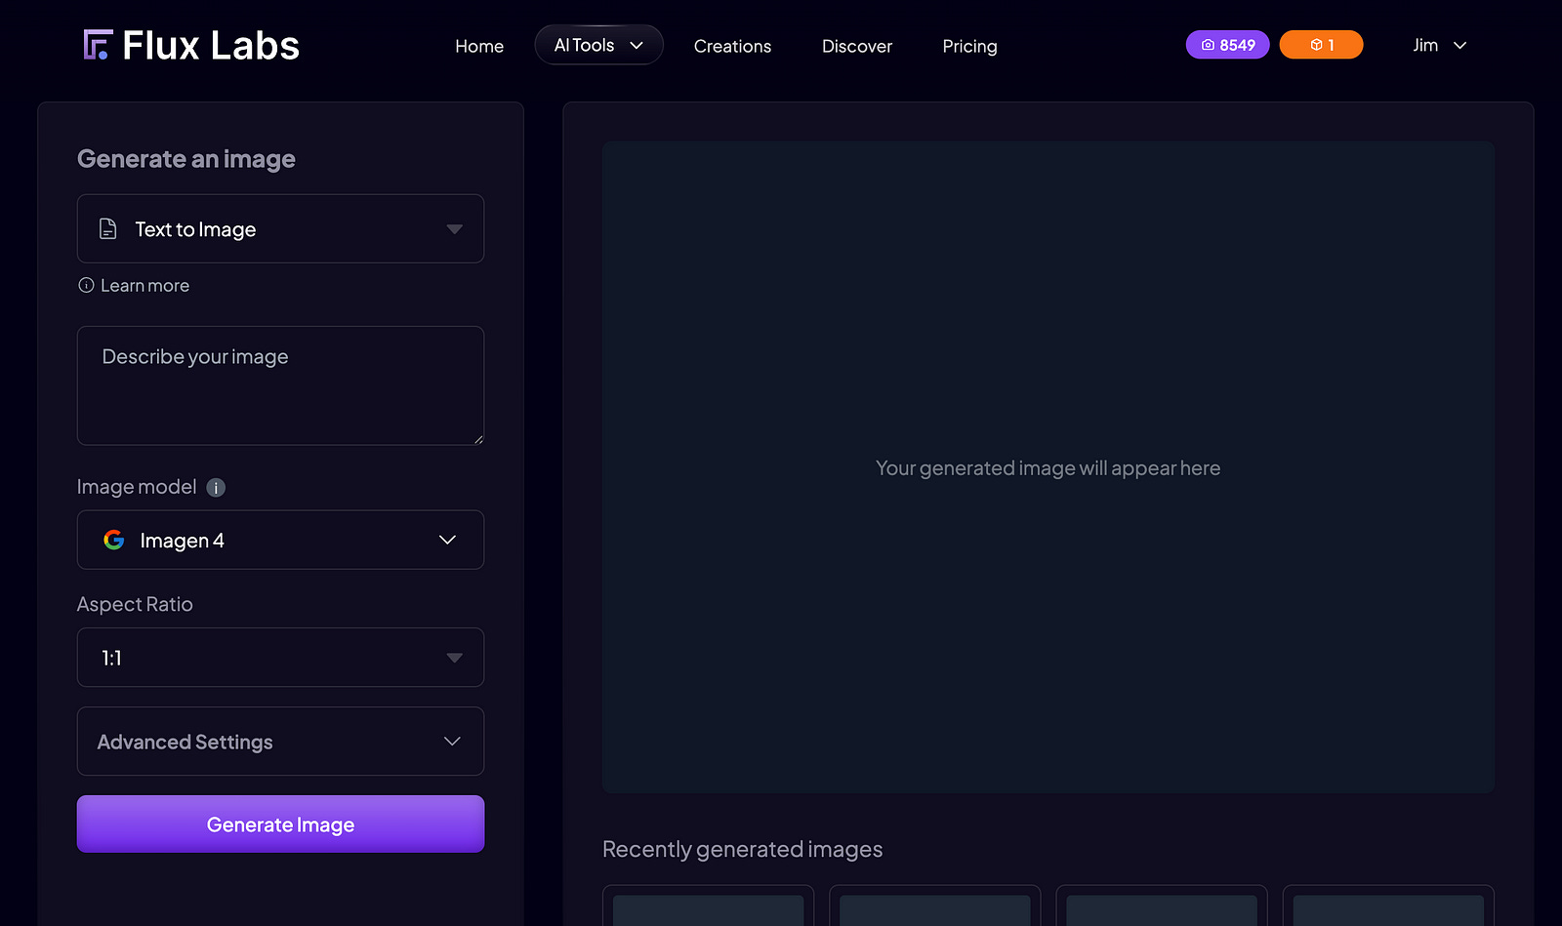Click the document icon beside Text to Image
This screenshot has width=1562, height=926.
(108, 228)
